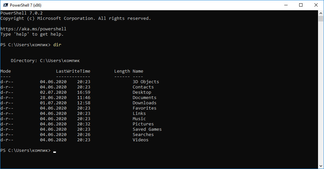
Task: Click the Microsoft copyright line
Action: [76, 18]
